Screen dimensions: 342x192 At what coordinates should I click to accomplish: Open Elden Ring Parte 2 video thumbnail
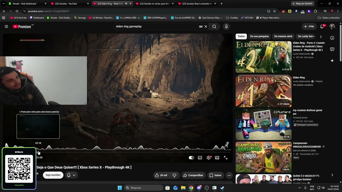pos(263,57)
